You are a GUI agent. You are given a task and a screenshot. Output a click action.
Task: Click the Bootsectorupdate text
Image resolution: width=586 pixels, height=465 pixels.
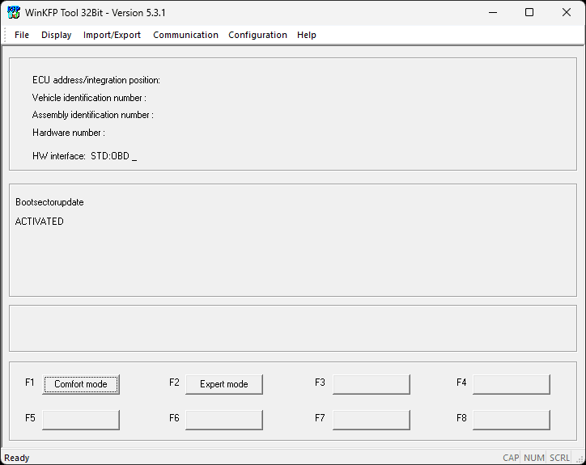click(x=49, y=202)
